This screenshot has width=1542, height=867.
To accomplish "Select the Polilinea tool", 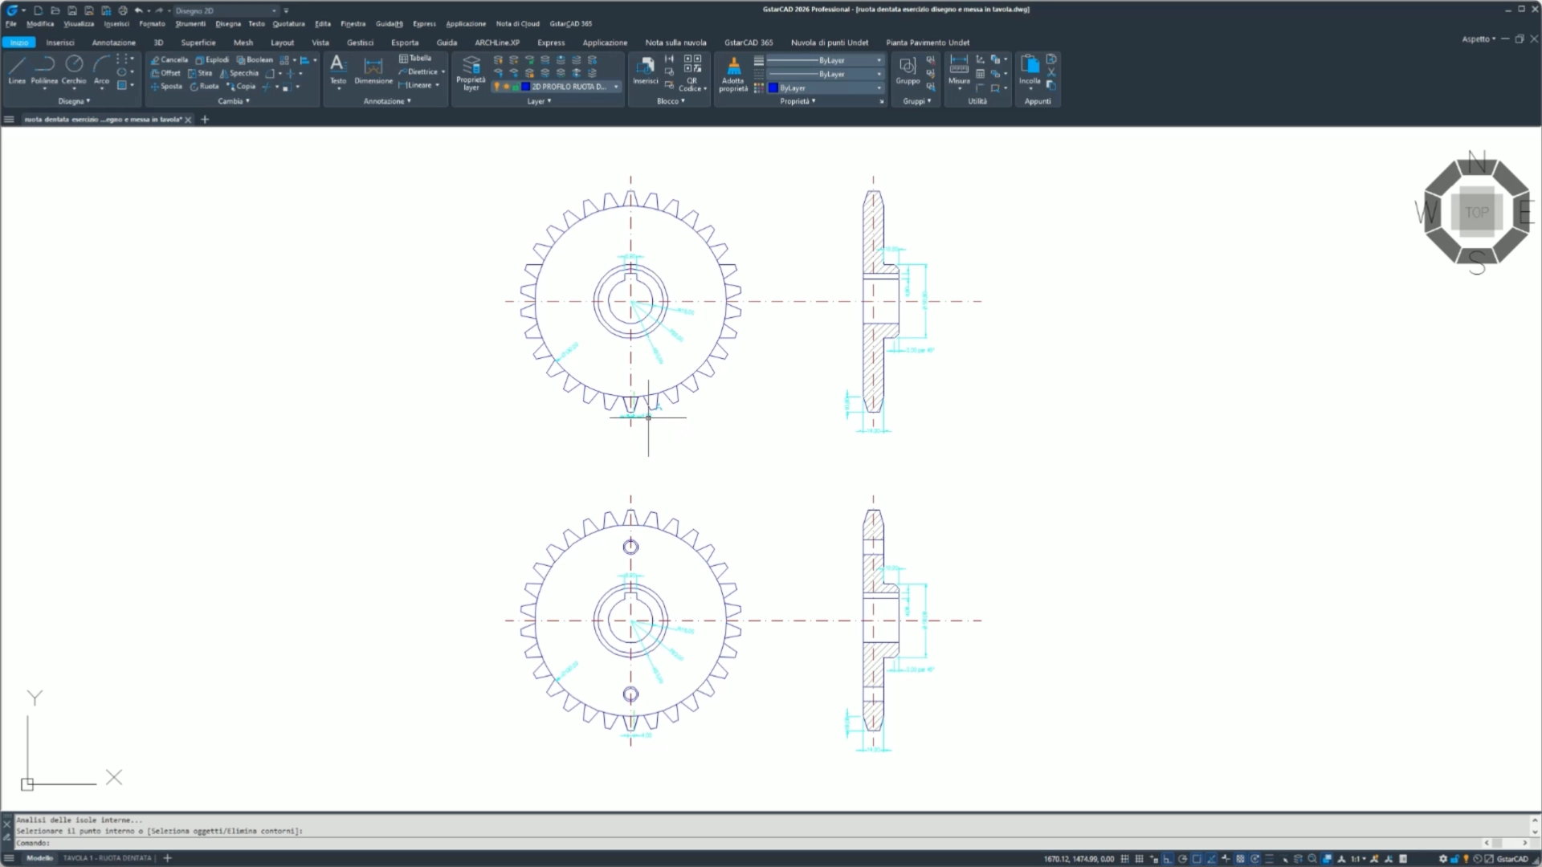I will coord(44,70).
